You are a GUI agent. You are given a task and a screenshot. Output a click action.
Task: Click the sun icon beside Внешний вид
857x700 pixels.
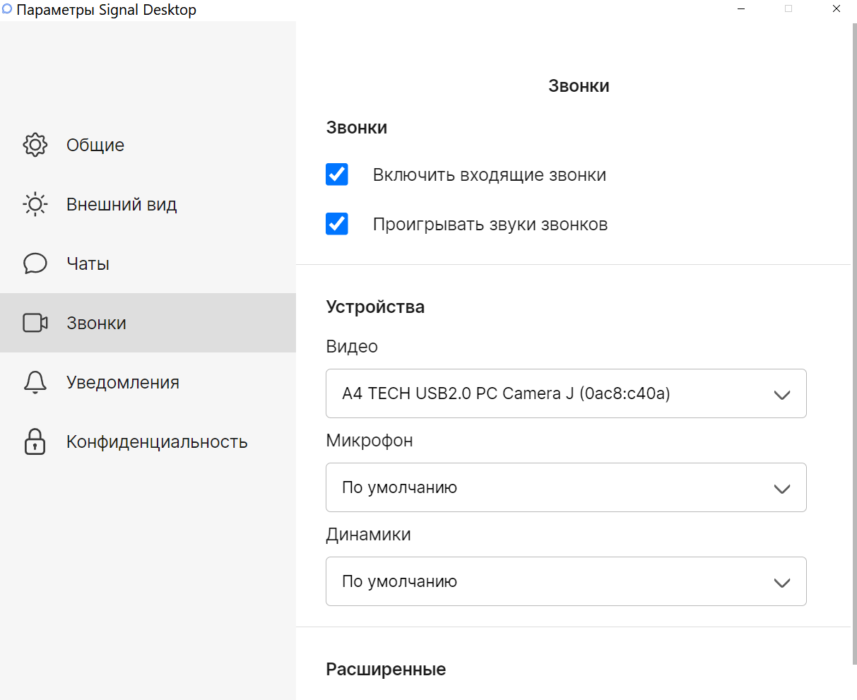coord(35,204)
